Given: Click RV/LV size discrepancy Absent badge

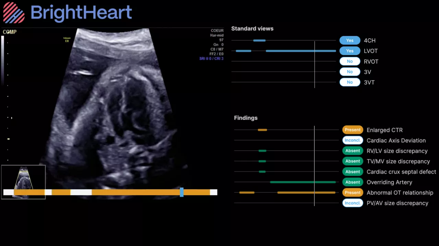Looking at the screenshot, I should coord(353,151).
